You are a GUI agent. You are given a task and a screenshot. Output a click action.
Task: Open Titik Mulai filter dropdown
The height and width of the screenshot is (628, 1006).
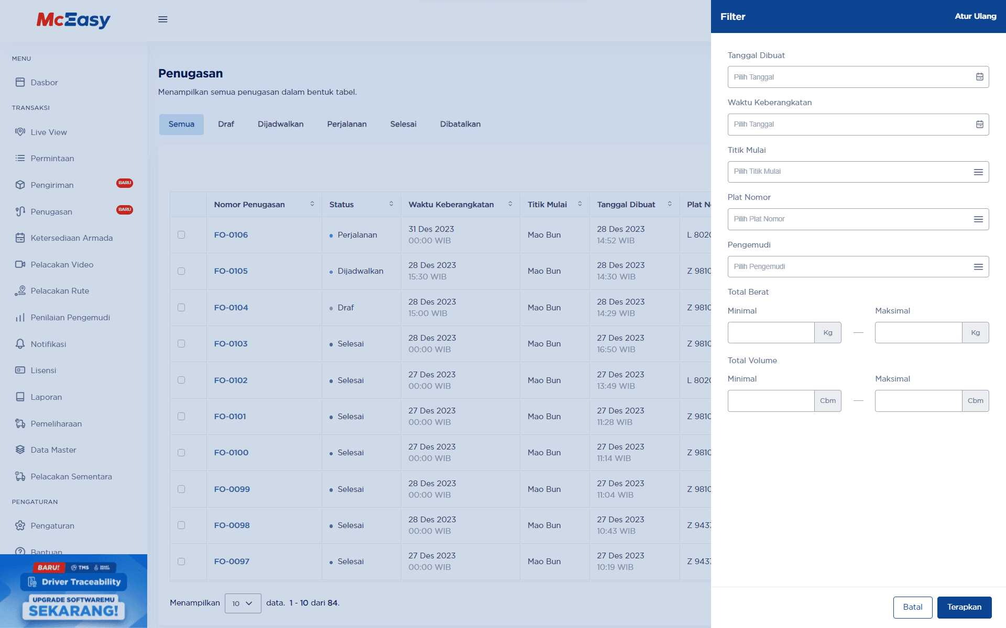tap(858, 172)
